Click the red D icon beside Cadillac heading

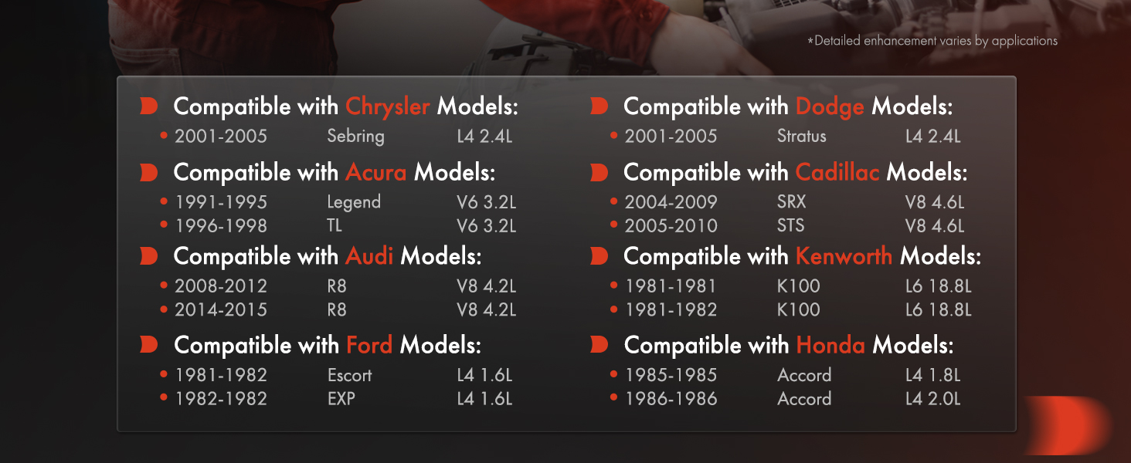(599, 172)
